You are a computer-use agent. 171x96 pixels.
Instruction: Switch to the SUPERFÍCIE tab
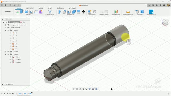pyautogui.click(x=30, y=8)
